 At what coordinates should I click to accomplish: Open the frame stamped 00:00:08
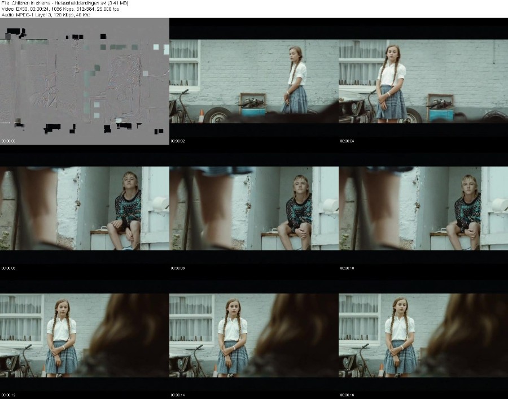point(254,209)
